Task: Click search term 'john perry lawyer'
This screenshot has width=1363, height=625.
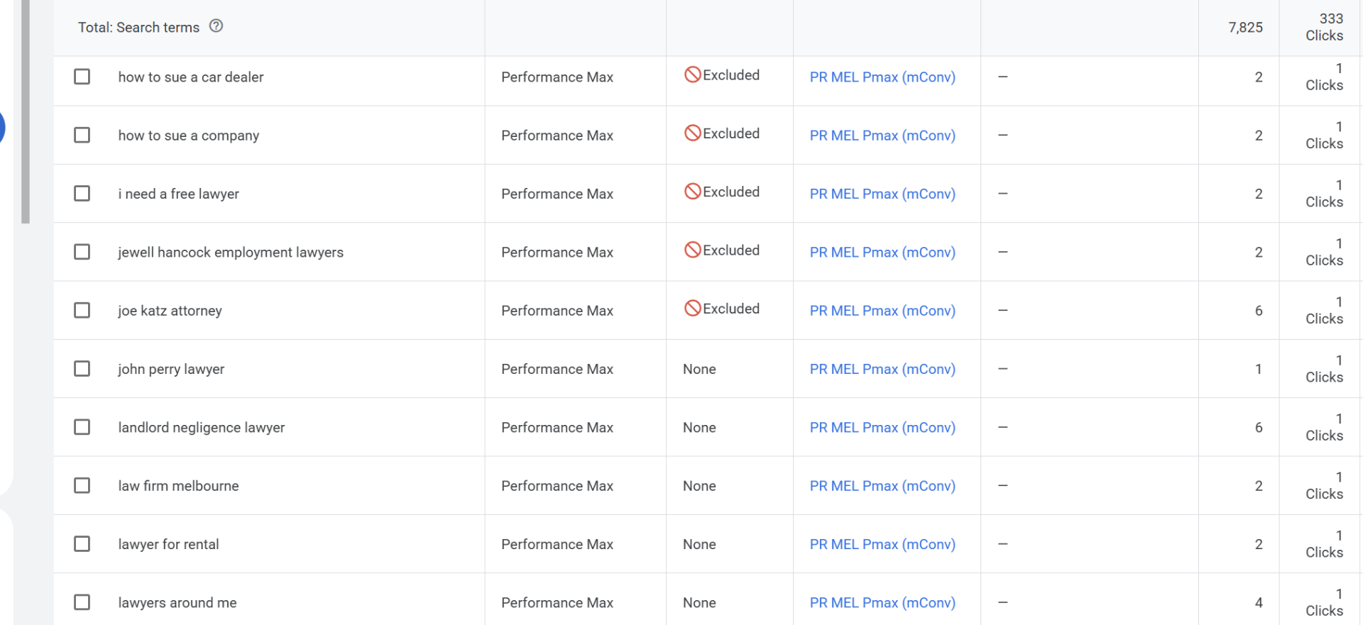Action: [171, 369]
